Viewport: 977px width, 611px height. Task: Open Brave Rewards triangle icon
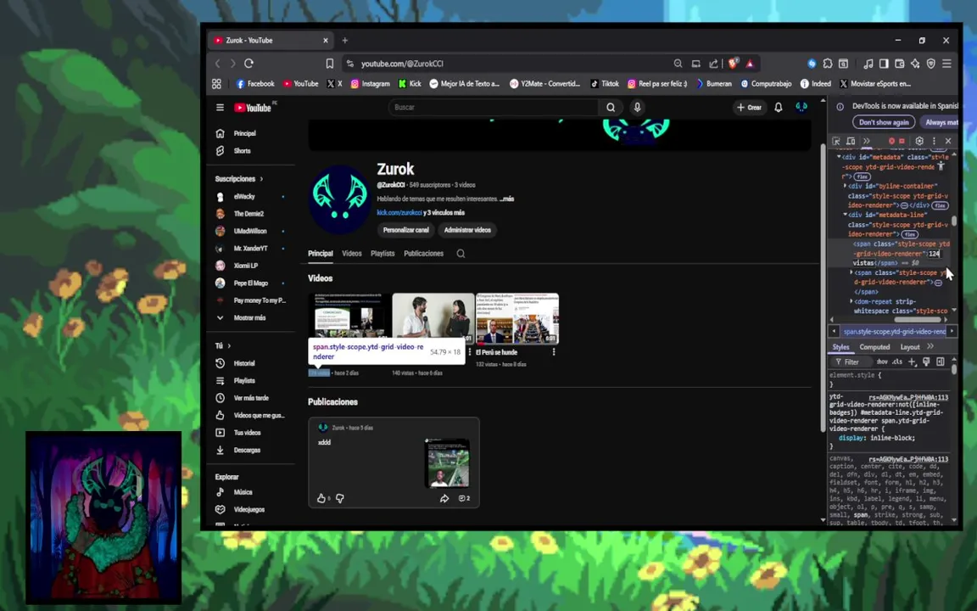coord(750,64)
